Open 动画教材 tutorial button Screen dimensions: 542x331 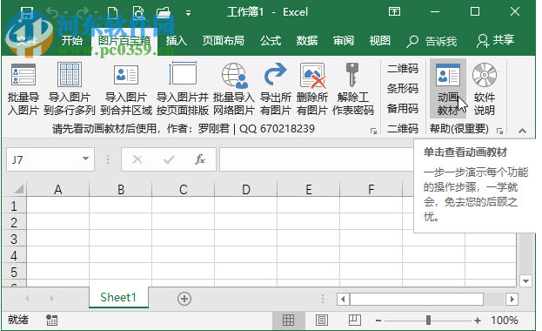(448, 89)
